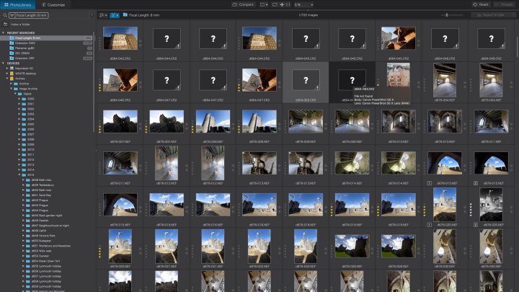Viewport: 519px width, 292px height.
Task: Click the 1,722 images count text
Action: pos(309,15)
